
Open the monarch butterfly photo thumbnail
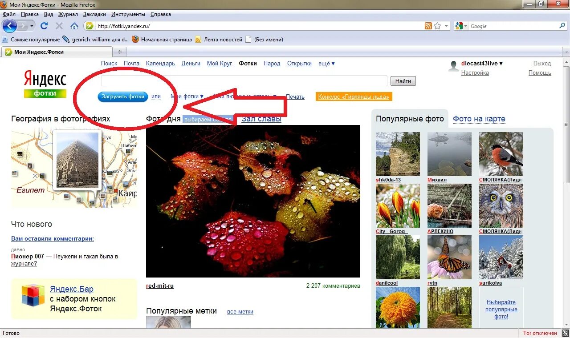pos(449,257)
